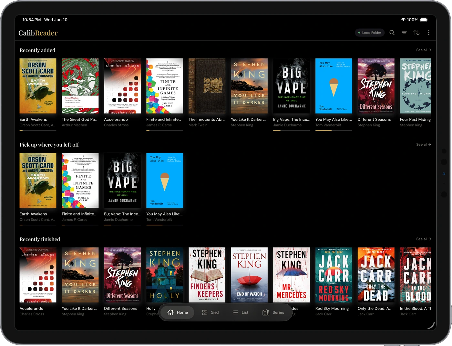Click Tom Vanderbilt author under Recently added
This screenshot has height=346, width=452.
pyautogui.click(x=328, y=125)
